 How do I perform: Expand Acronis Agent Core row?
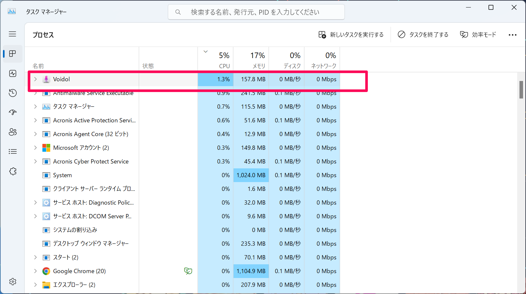[x=36, y=134]
